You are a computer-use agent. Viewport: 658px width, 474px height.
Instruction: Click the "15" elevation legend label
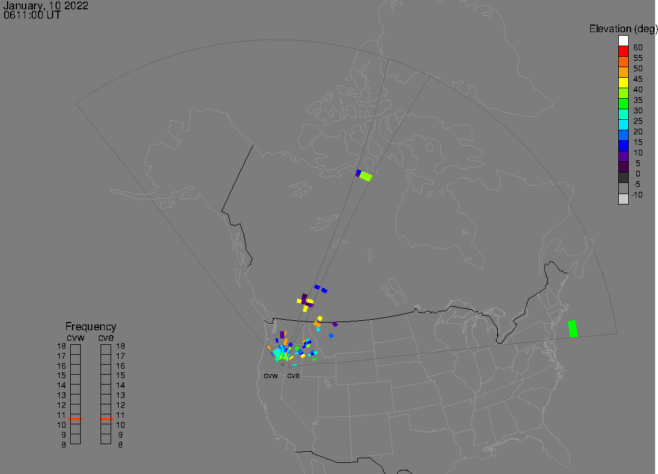[x=638, y=142]
